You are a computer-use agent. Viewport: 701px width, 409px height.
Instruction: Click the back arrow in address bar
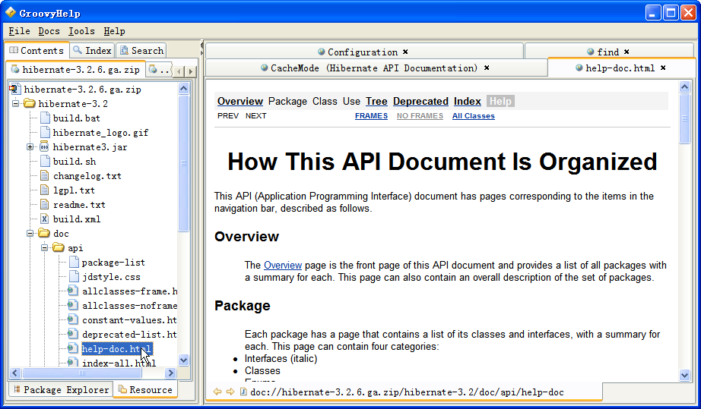click(217, 392)
